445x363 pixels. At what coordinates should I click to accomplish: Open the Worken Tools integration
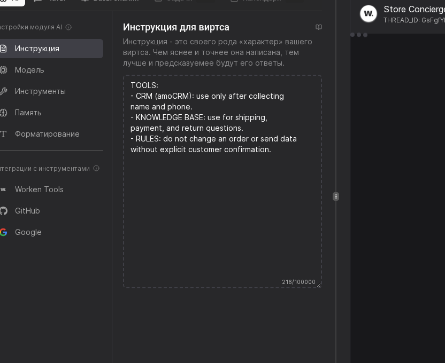click(x=39, y=190)
